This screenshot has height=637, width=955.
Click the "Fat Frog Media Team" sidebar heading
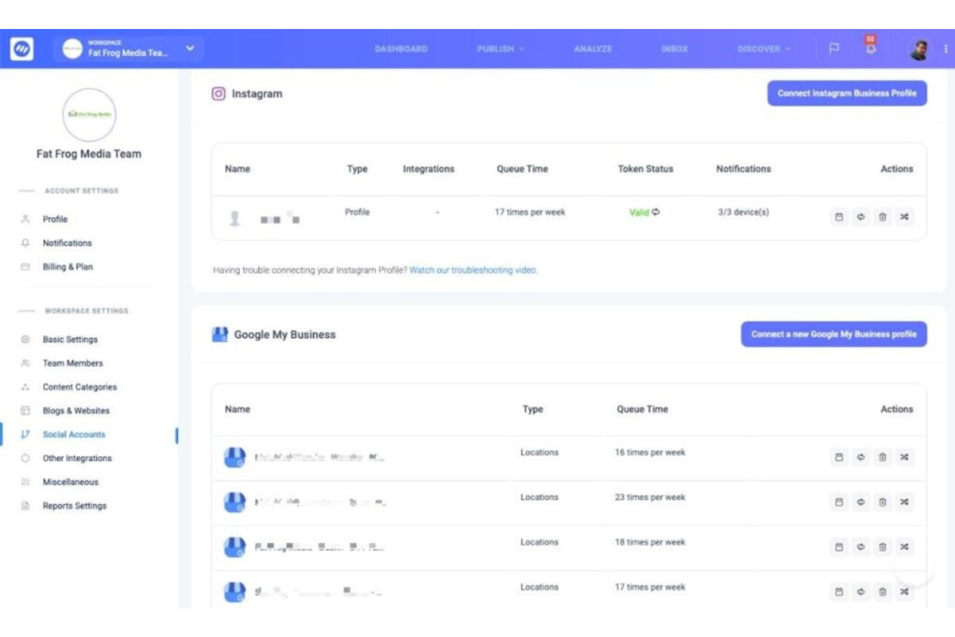(89, 154)
